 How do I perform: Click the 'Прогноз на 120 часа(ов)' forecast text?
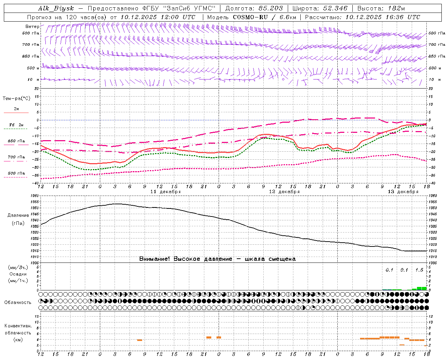(67, 17)
